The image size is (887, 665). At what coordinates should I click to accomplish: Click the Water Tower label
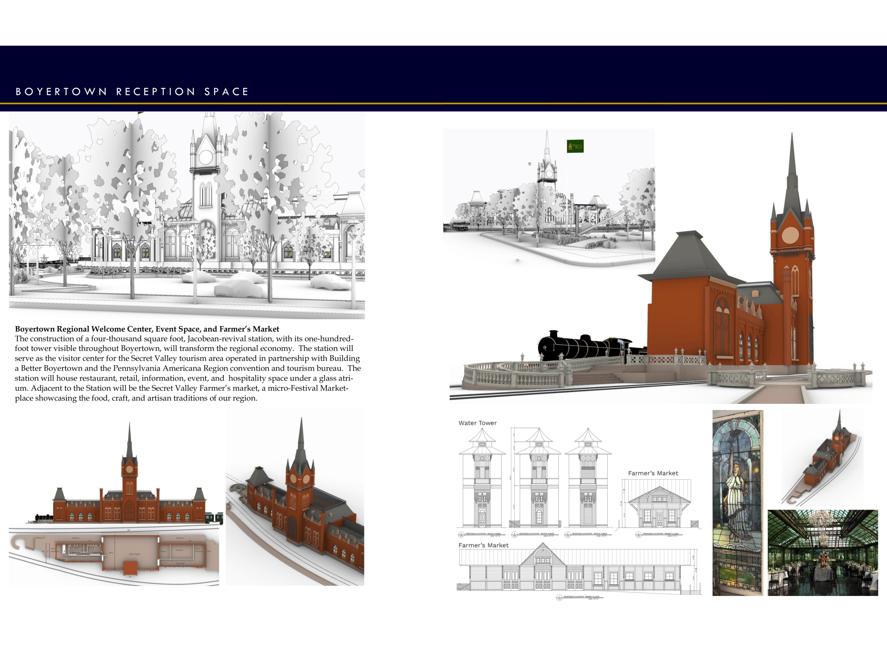[477, 423]
